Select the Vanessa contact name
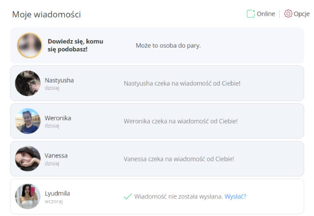The image size is (314, 216). (56, 156)
